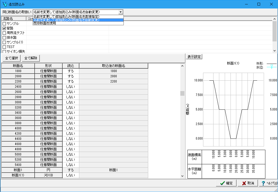Select section name cell 5400
The width and height of the screenshot is (278, 192).
click(18, 165)
